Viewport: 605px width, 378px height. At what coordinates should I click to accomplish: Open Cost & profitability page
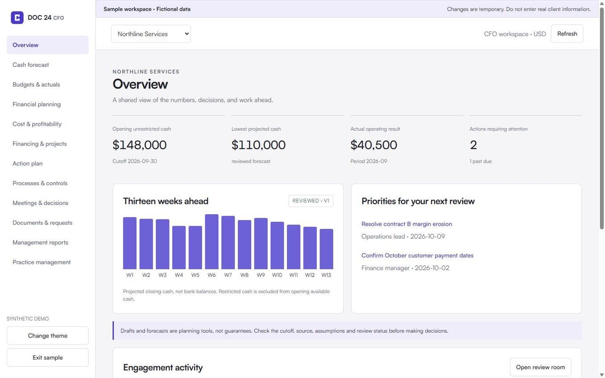(x=48, y=124)
